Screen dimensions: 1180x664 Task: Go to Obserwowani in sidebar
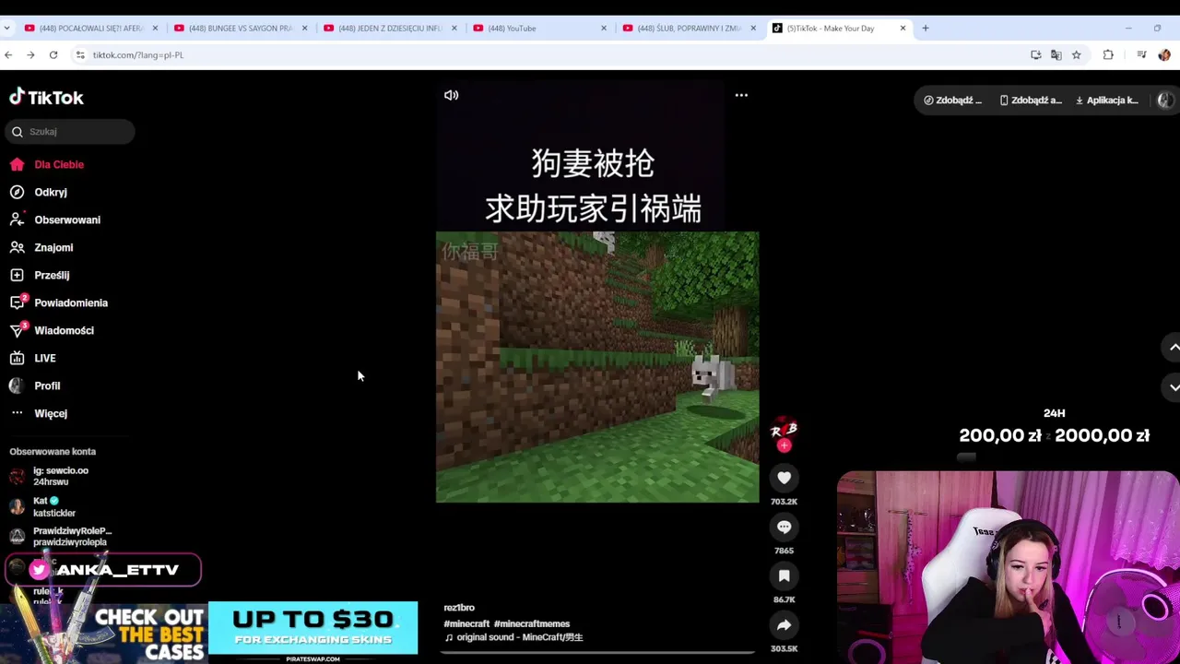[67, 219]
